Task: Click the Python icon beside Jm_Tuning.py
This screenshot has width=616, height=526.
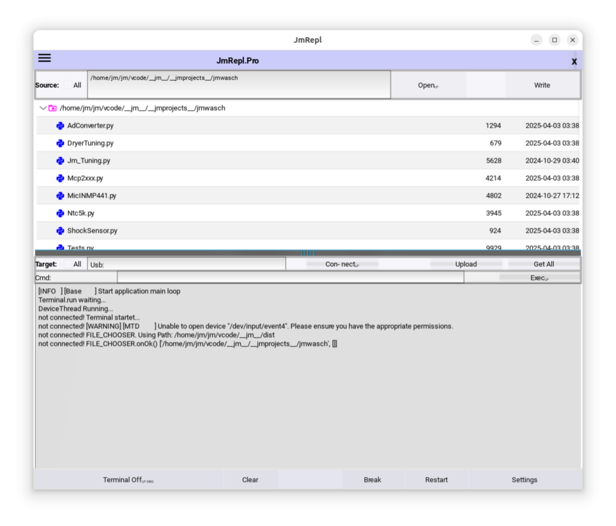Action: [60, 161]
